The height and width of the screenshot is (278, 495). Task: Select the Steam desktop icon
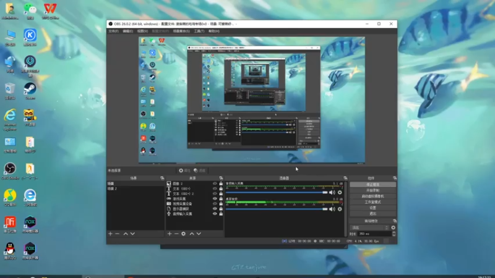(30, 91)
